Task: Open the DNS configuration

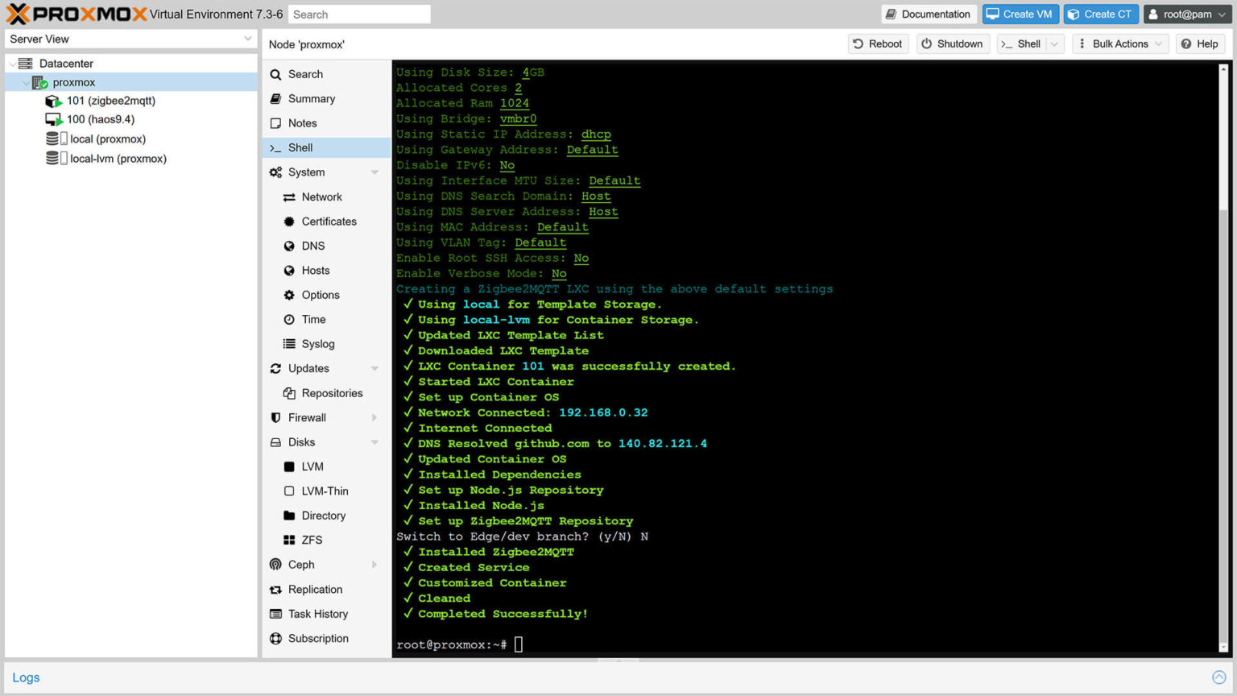Action: point(312,246)
